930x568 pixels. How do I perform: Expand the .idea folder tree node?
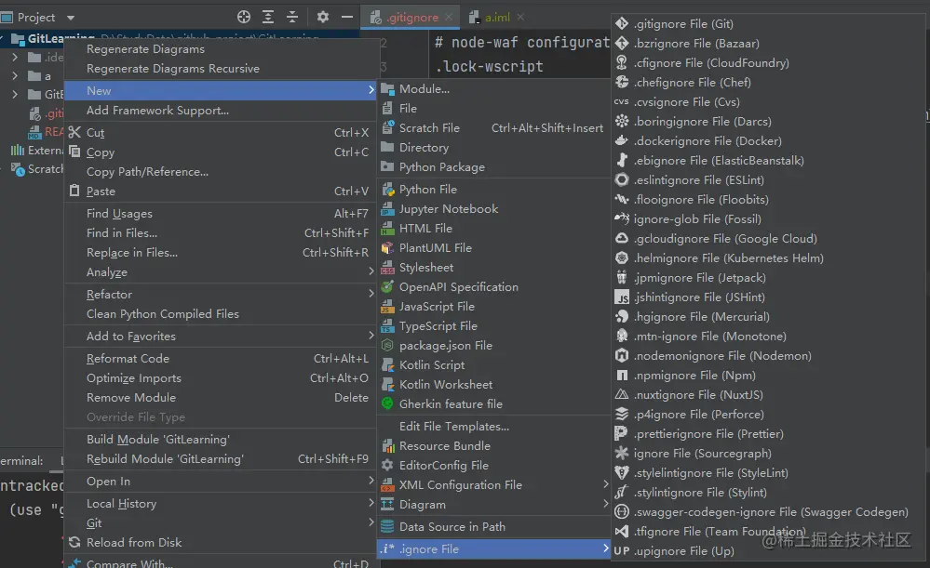click(x=16, y=58)
